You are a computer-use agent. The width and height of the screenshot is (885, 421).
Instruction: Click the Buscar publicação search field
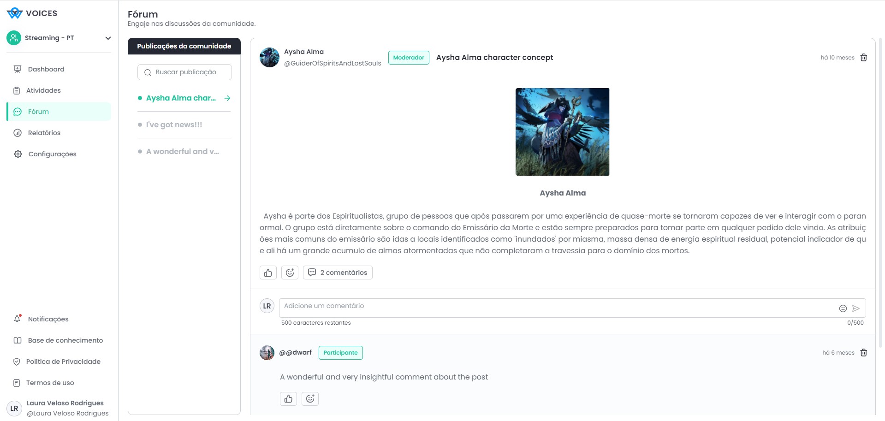coord(184,72)
